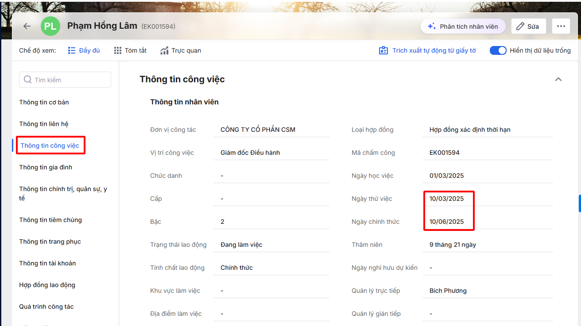Image resolution: width=581 pixels, height=326 pixels.
Task: Open Thông tin tiêm chủng section
Action: point(50,220)
